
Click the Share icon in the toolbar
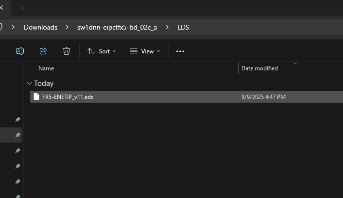43,51
